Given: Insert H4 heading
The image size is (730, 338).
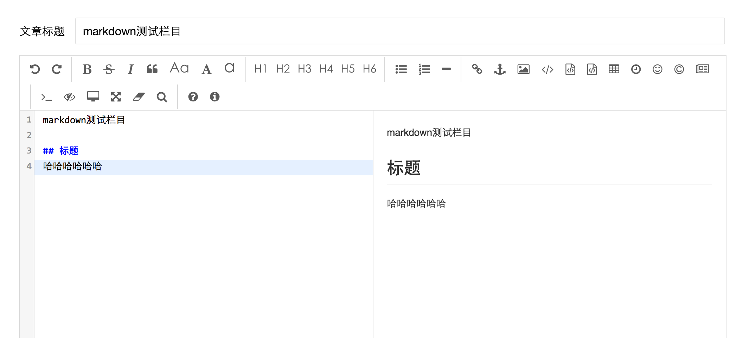Looking at the screenshot, I should coord(326,69).
